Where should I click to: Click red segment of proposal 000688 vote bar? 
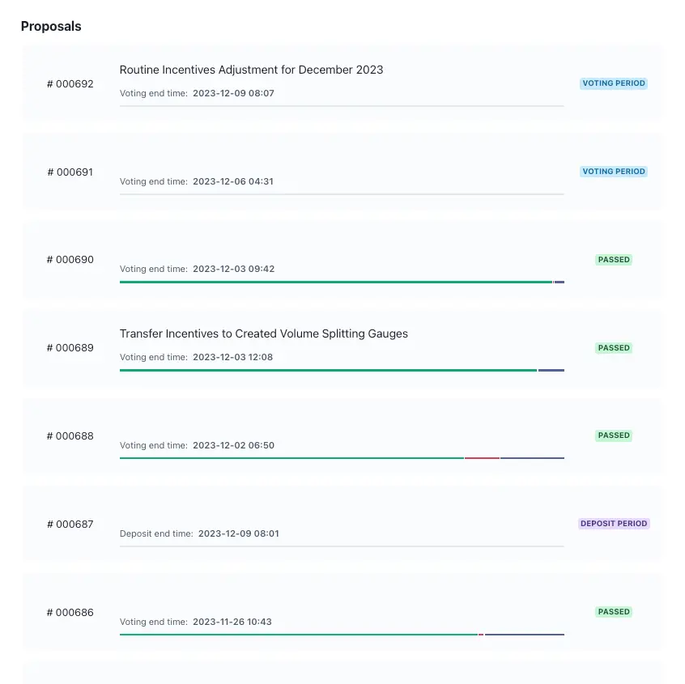[482, 458]
